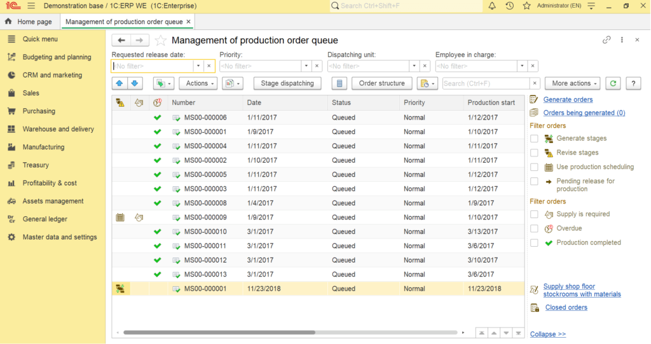Open the history clock icon
Screen dimensions: 651x344
(509, 6)
